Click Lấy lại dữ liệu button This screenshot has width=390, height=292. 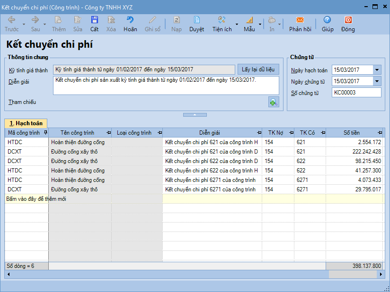pos(258,69)
